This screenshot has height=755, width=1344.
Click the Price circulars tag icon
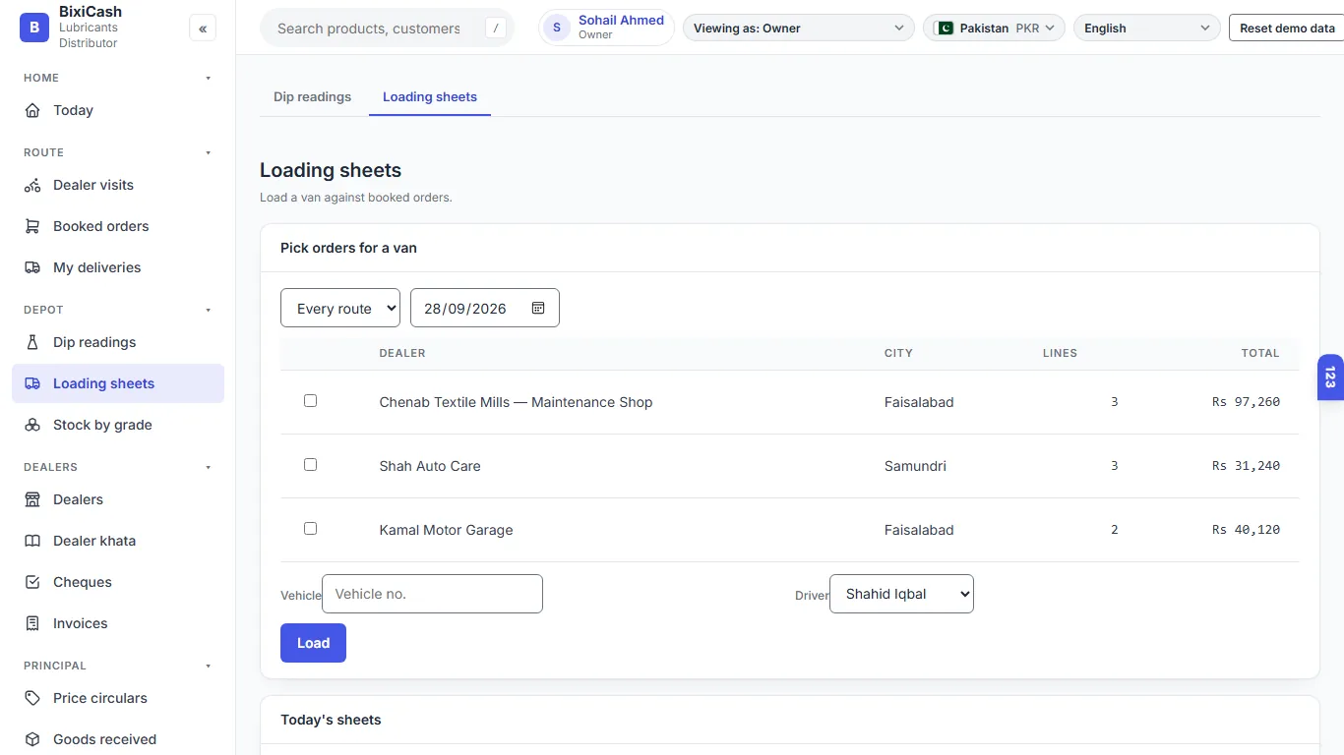pos(32,698)
